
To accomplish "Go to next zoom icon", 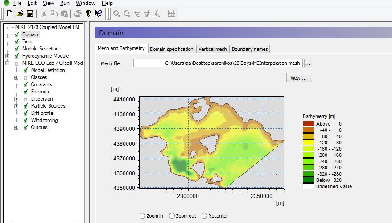I will [x=147, y=13].
